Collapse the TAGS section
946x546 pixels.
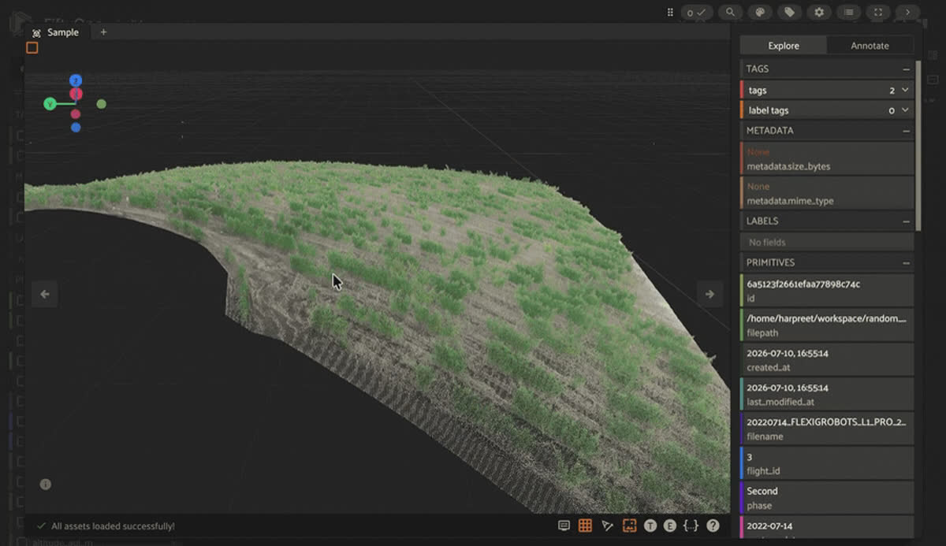point(907,69)
